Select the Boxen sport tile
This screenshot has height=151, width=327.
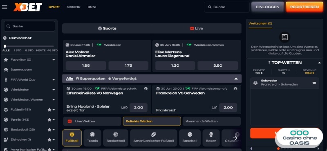pos(211,137)
